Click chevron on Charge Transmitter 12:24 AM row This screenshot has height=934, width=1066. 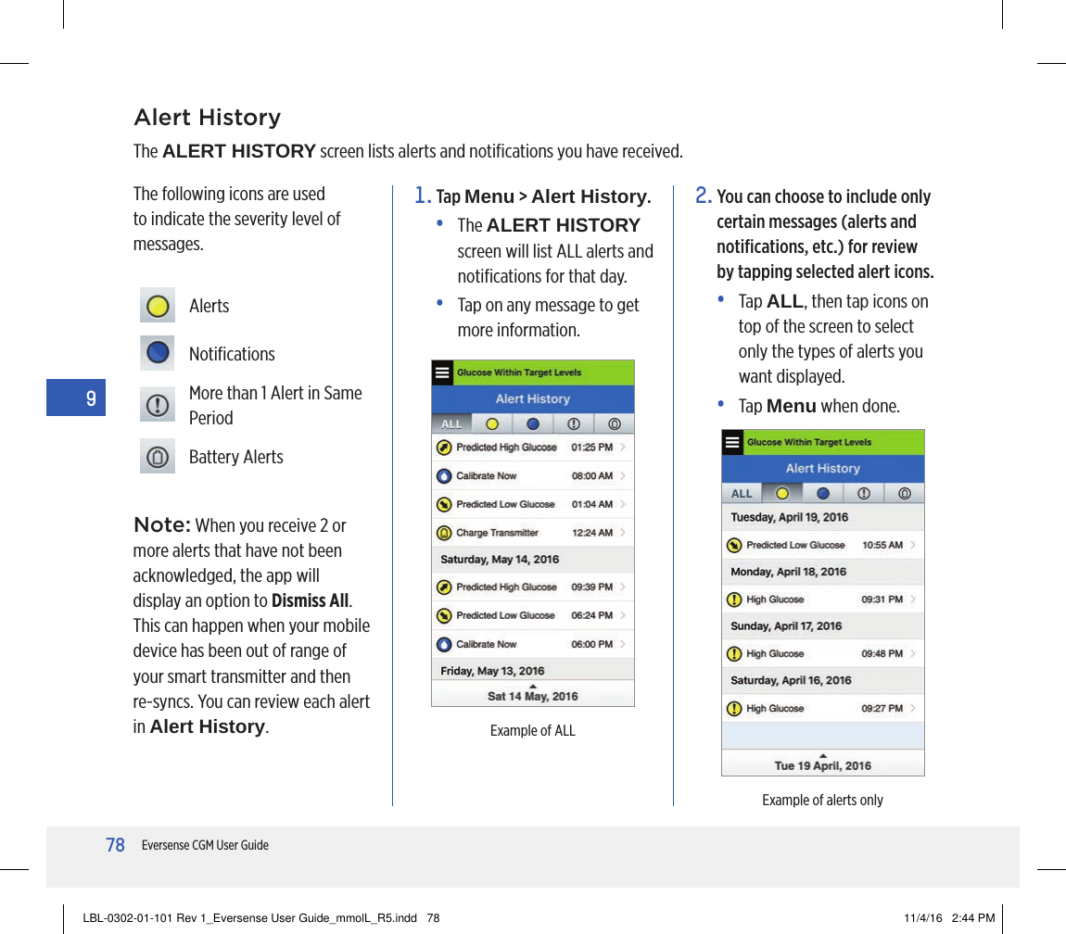(623, 533)
